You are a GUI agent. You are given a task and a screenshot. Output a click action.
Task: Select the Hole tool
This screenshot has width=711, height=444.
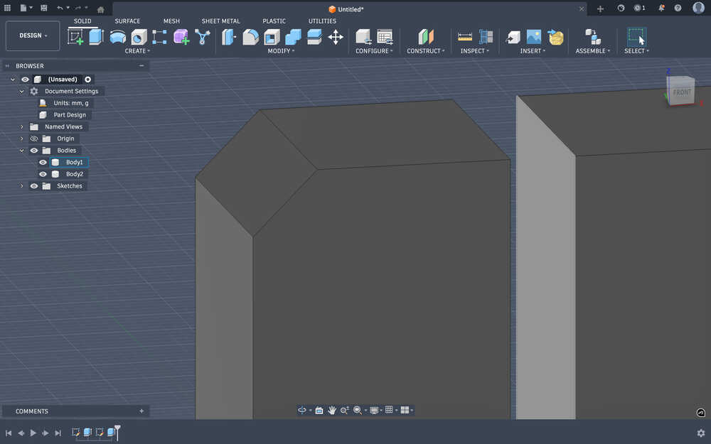[139, 37]
